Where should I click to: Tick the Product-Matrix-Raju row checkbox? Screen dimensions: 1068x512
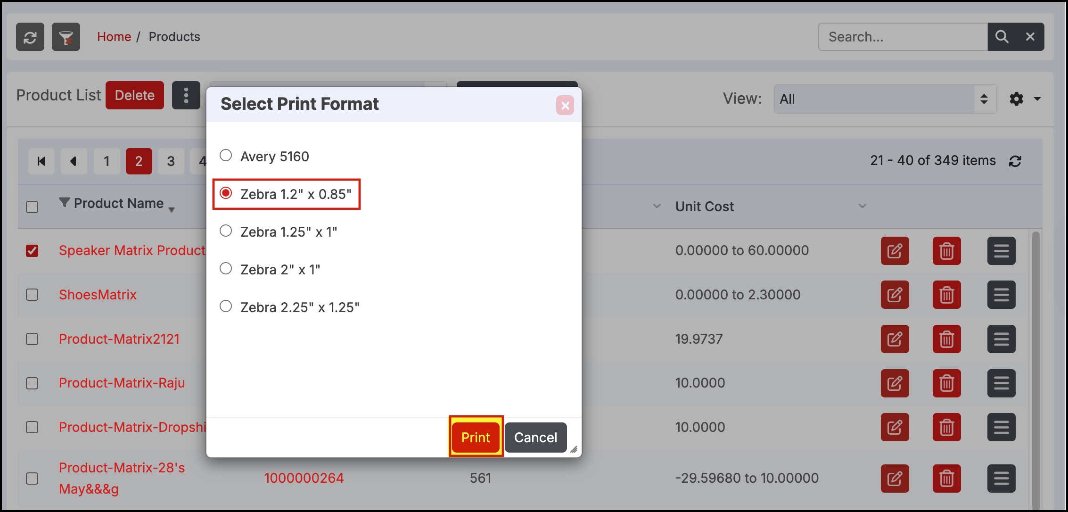(x=32, y=383)
